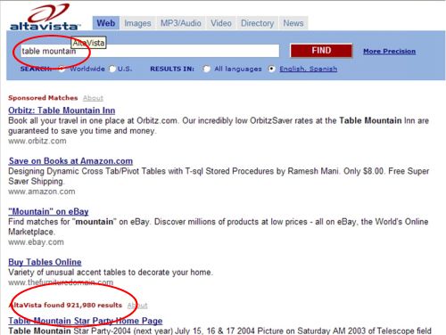Visit Save on Books at Amazon.com
The height and width of the screenshot is (335, 446).
coord(70,161)
